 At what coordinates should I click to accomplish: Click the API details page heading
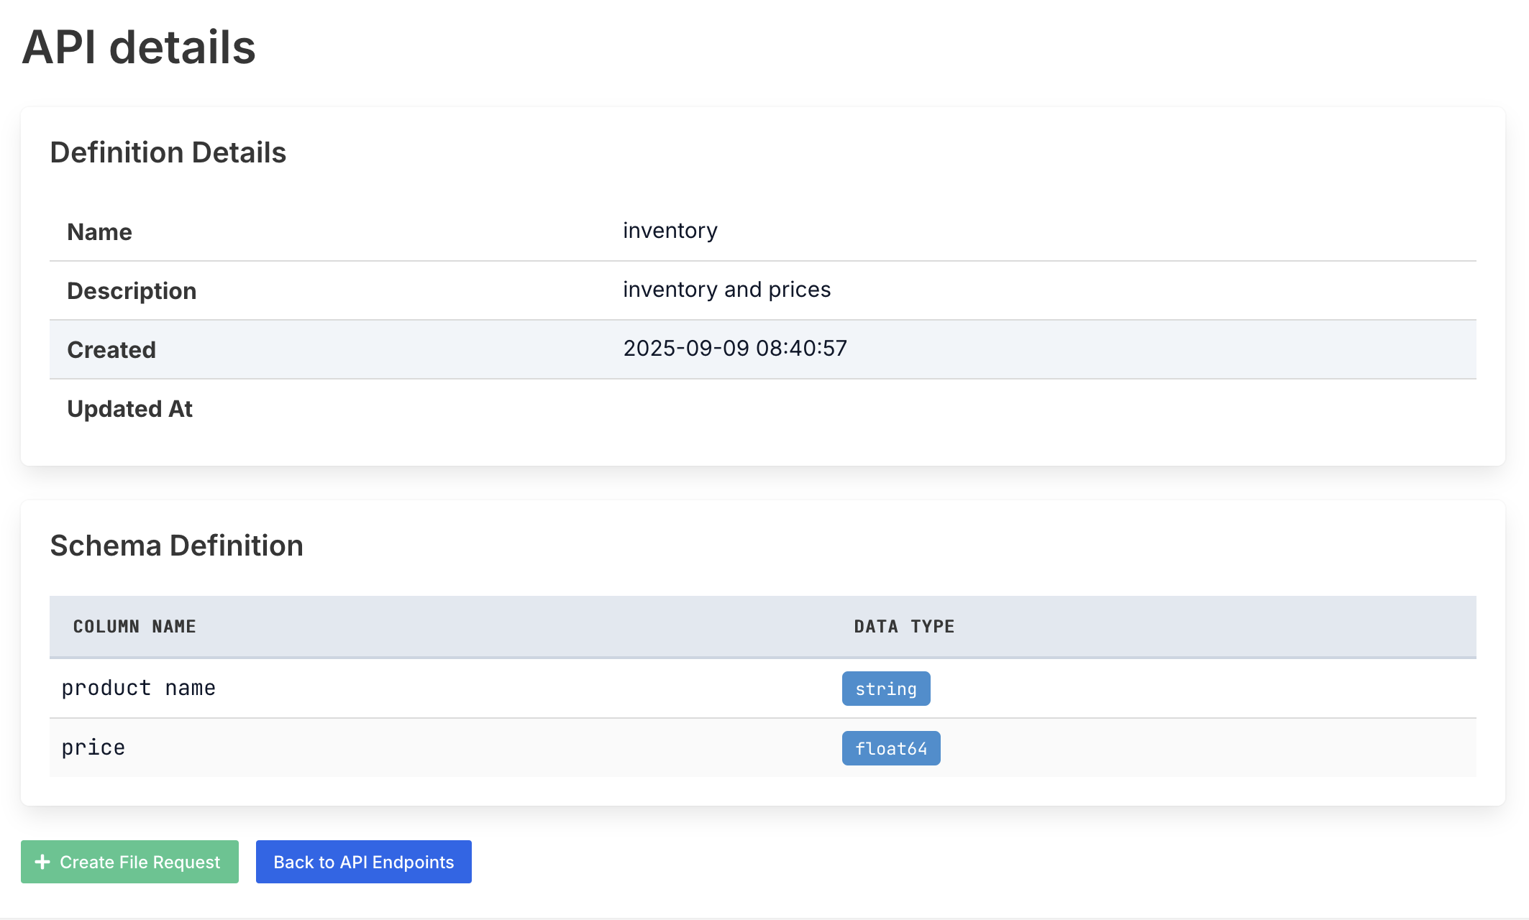(x=139, y=47)
